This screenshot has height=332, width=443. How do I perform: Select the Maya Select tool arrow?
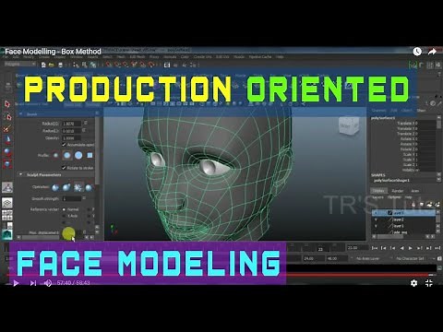7,103
